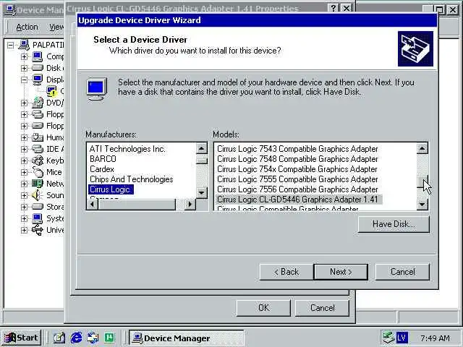Viewport: 463px width, 347px height.
Task: Select Cirrus Logic 7555 Compatible Graphics Adapter
Action: pos(297,179)
